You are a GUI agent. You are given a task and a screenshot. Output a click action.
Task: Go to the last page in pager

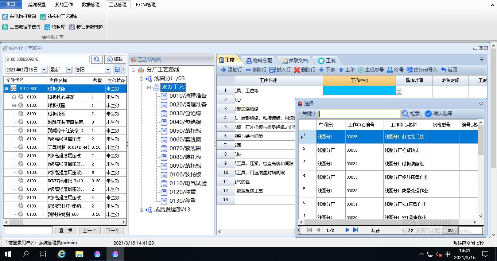[x=356, y=230]
